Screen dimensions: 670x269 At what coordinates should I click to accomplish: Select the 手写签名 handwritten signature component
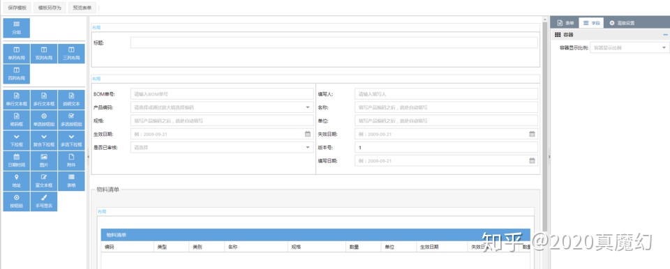43,201
